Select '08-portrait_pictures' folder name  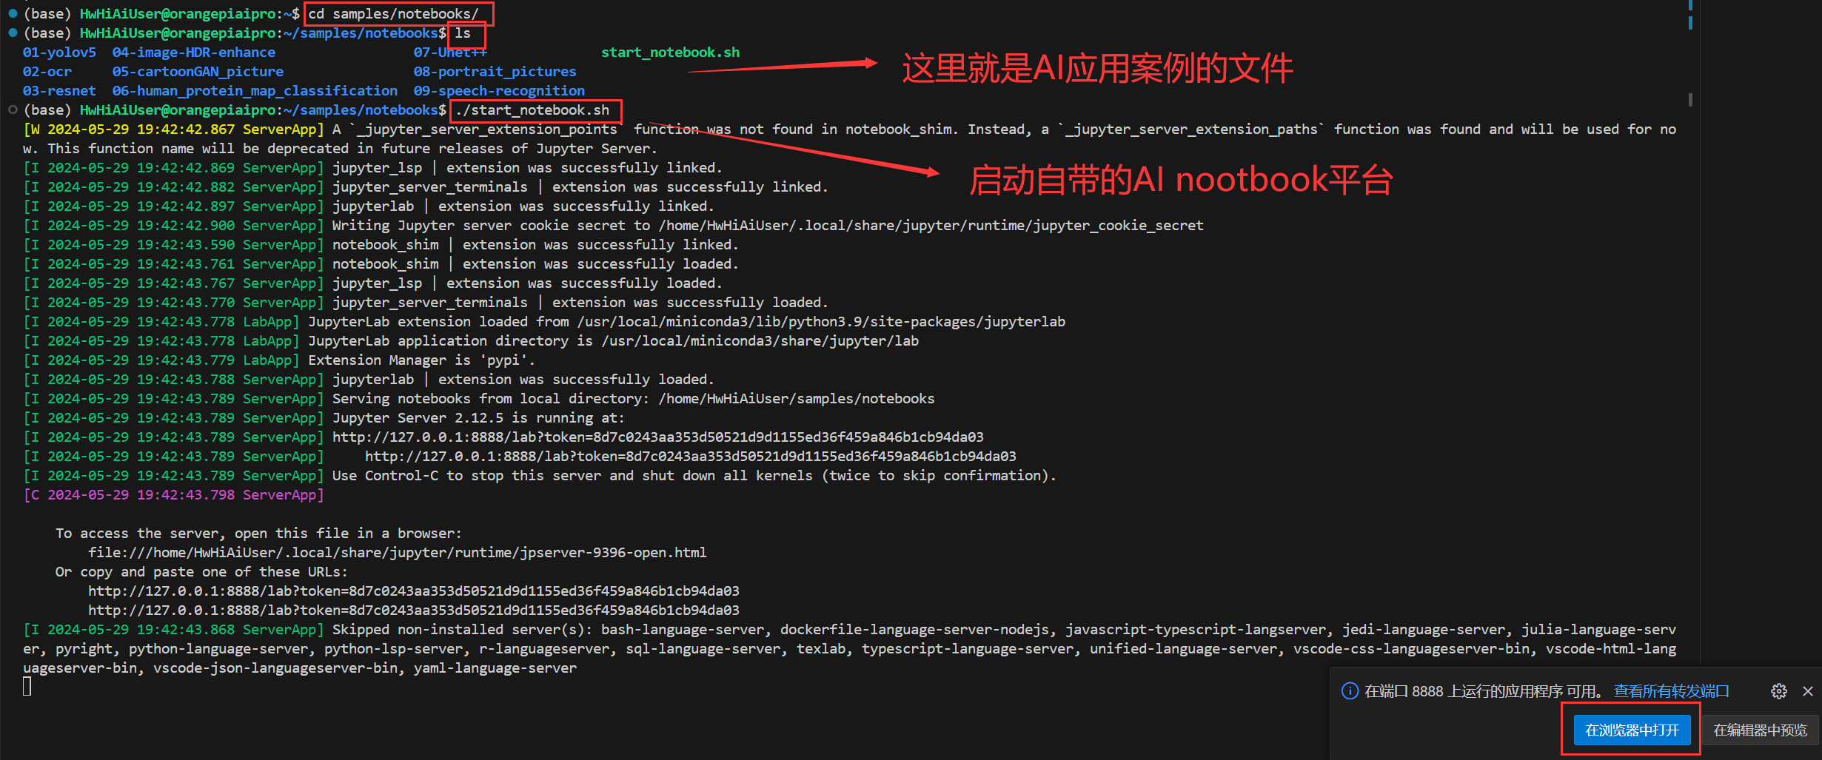[x=495, y=72]
